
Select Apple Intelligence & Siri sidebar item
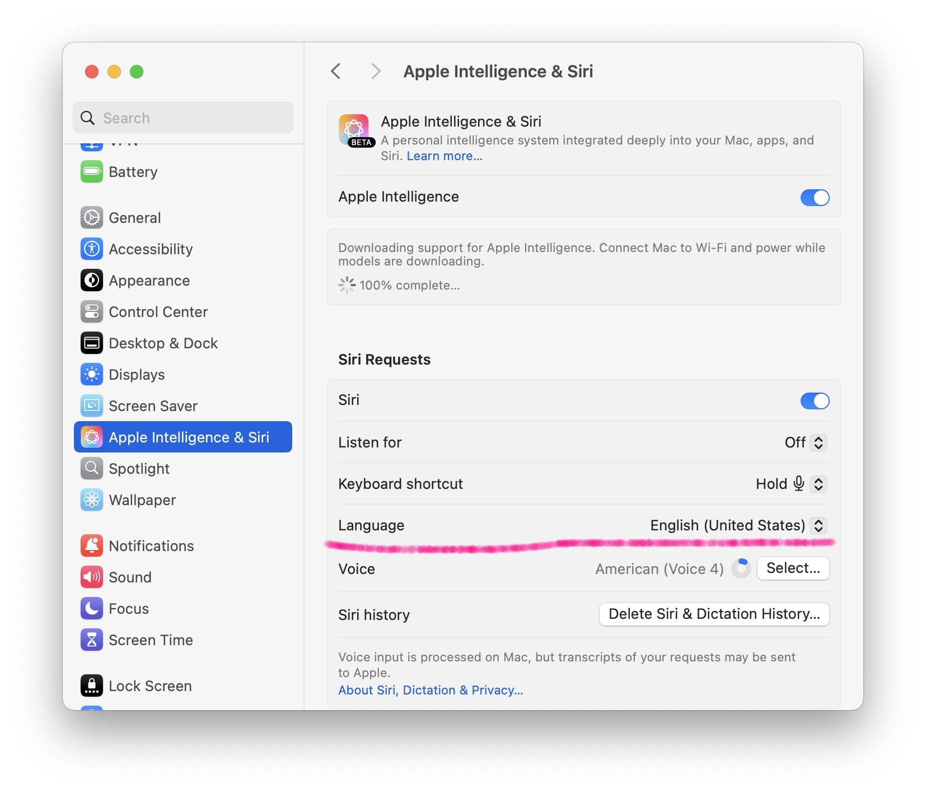[183, 437]
